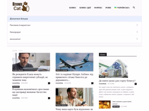Click author name under Olympic Airlines article
Viewport: 149px width, 111px height.
pyautogui.click(x=59, y=83)
